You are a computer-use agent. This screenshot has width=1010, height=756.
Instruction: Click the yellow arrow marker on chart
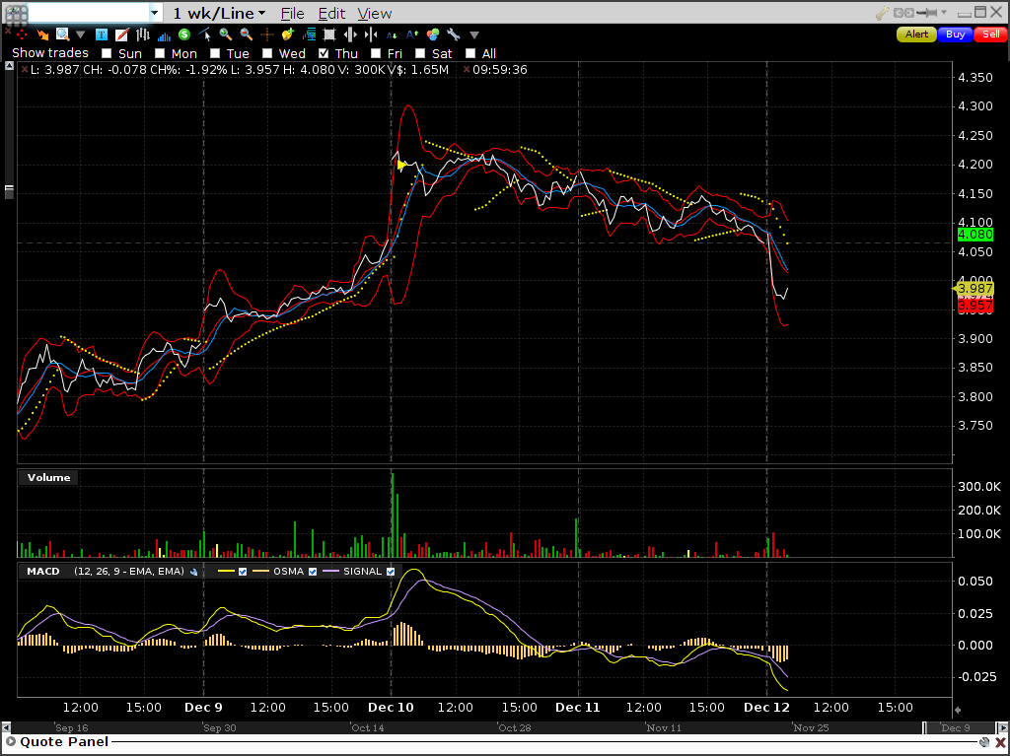click(402, 166)
